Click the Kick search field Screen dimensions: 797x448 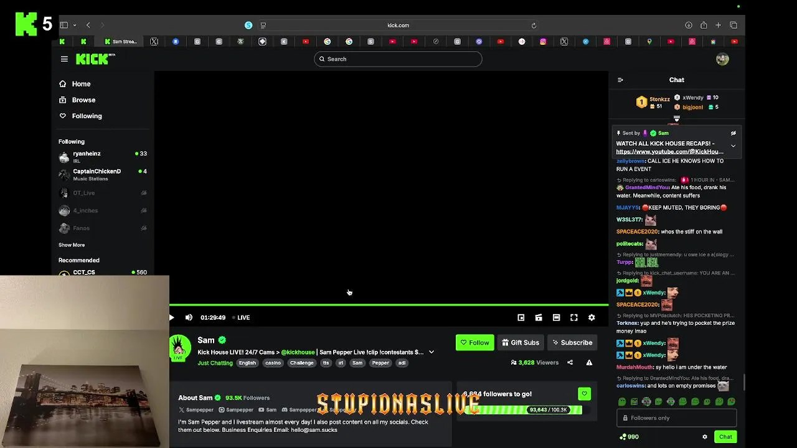point(398,59)
